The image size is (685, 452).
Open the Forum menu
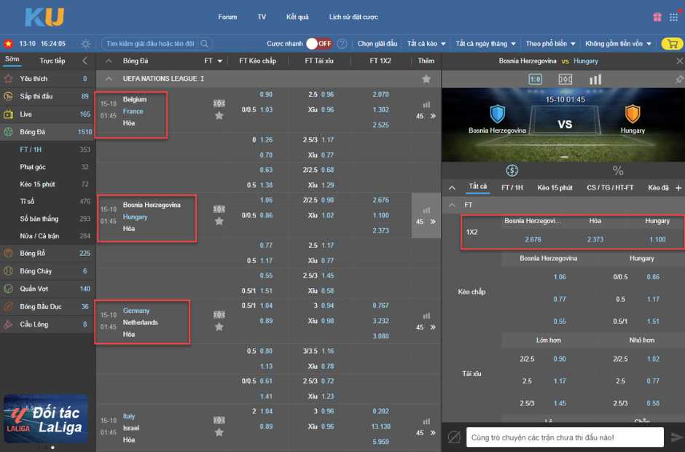(x=227, y=17)
